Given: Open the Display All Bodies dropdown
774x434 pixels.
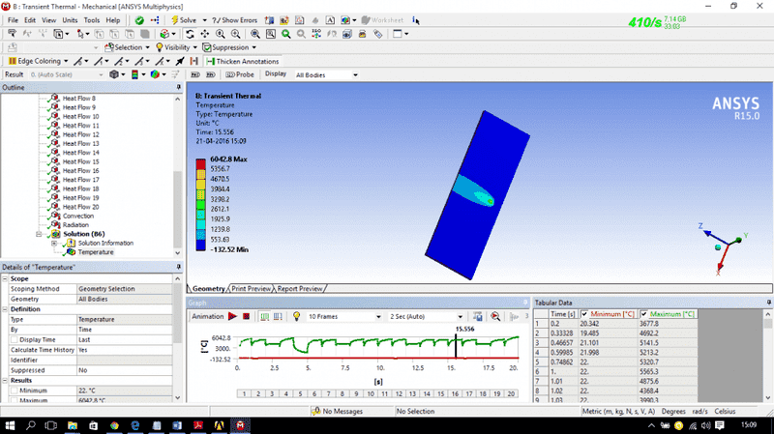Looking at the screenshot, I should [355, 74].
